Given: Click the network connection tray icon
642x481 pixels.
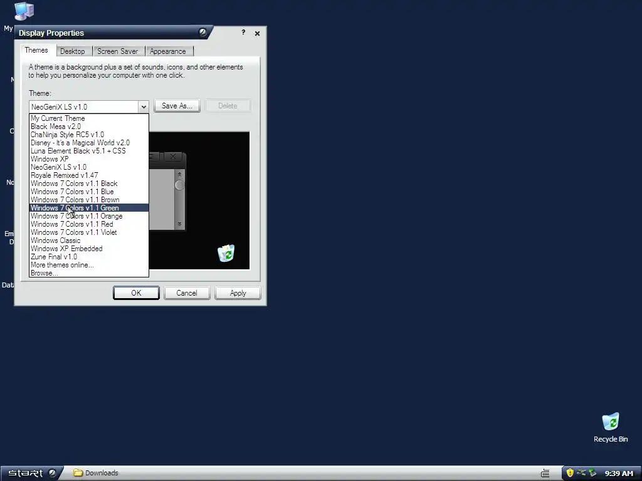Looking at the screenshot, I should pyautogui.click(x=581, y=473).
